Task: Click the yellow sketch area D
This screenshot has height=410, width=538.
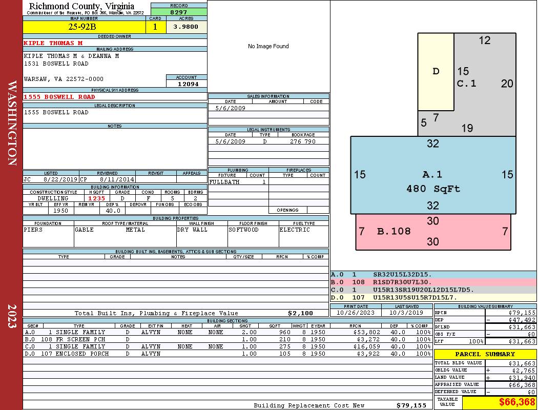Action: pyautogui.click(x=436, y=72)
